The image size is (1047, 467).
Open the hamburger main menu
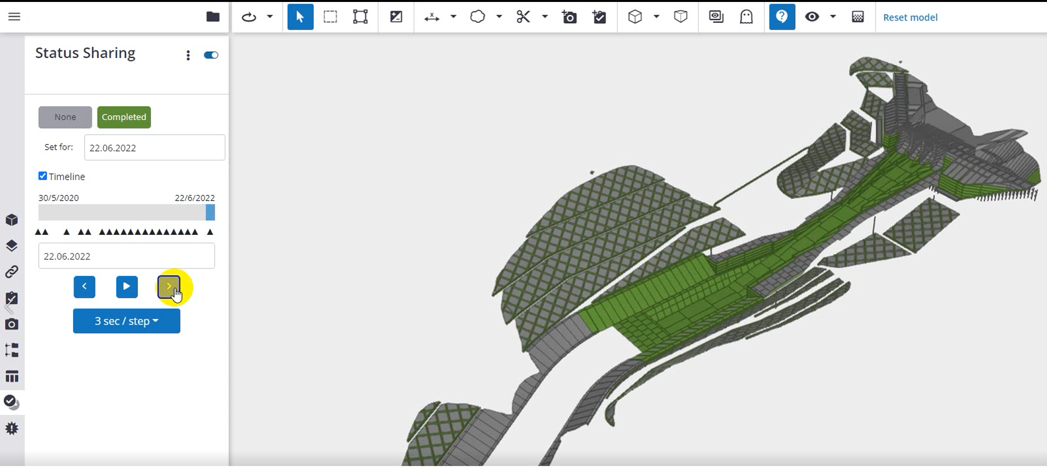click(x=15, y=17)
